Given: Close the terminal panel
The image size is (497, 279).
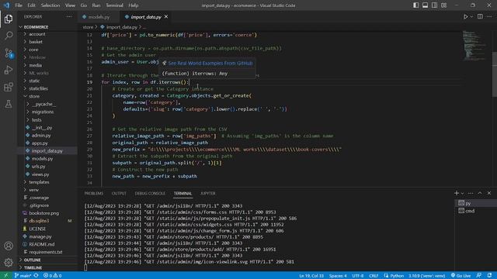Looking at the screenshot, I should pyautogui.click(x=489, y=193).
